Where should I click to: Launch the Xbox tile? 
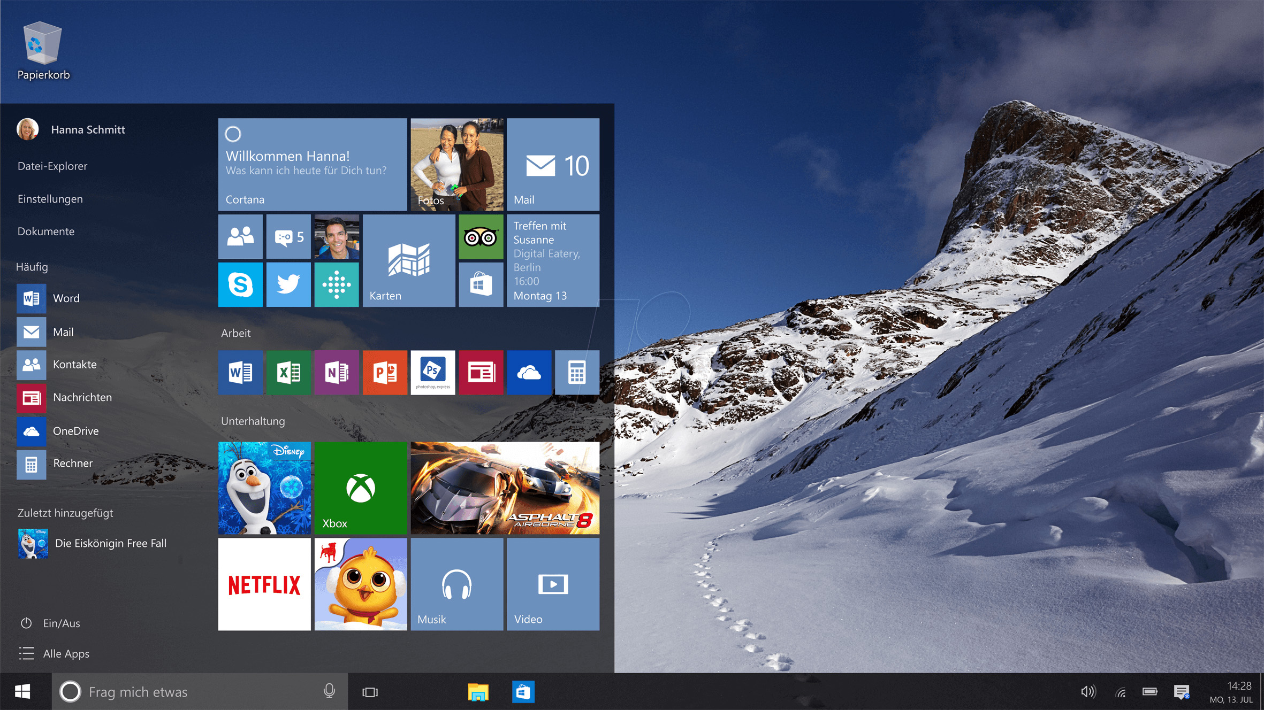[x=361, y=488]
